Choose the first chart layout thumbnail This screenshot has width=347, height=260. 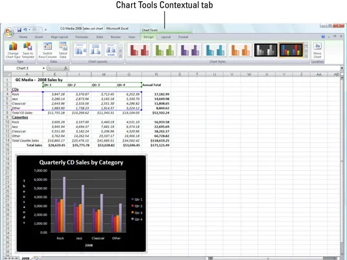click(x=80, y=50)
